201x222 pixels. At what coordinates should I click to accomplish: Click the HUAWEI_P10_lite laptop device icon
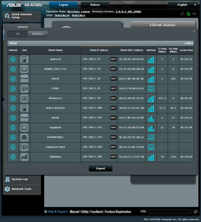coord(24,69)
